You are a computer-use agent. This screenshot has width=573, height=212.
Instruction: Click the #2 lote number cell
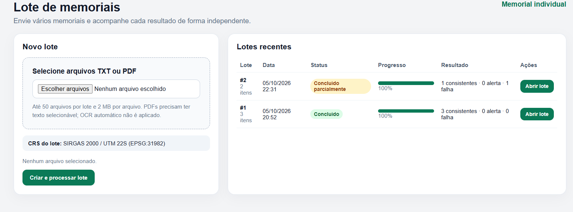243,80
